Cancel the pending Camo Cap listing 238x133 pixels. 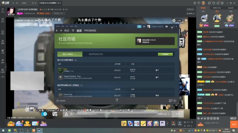click(x=157, y=95)
